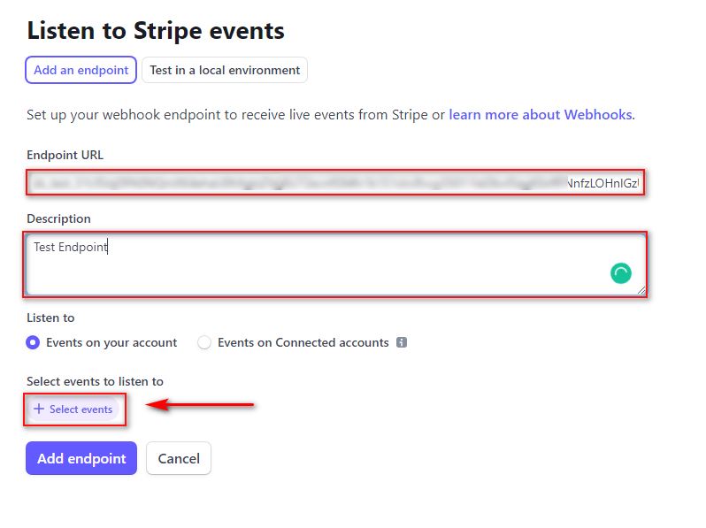
Task: Click the Select events pill button
Action: pos(73,409)
